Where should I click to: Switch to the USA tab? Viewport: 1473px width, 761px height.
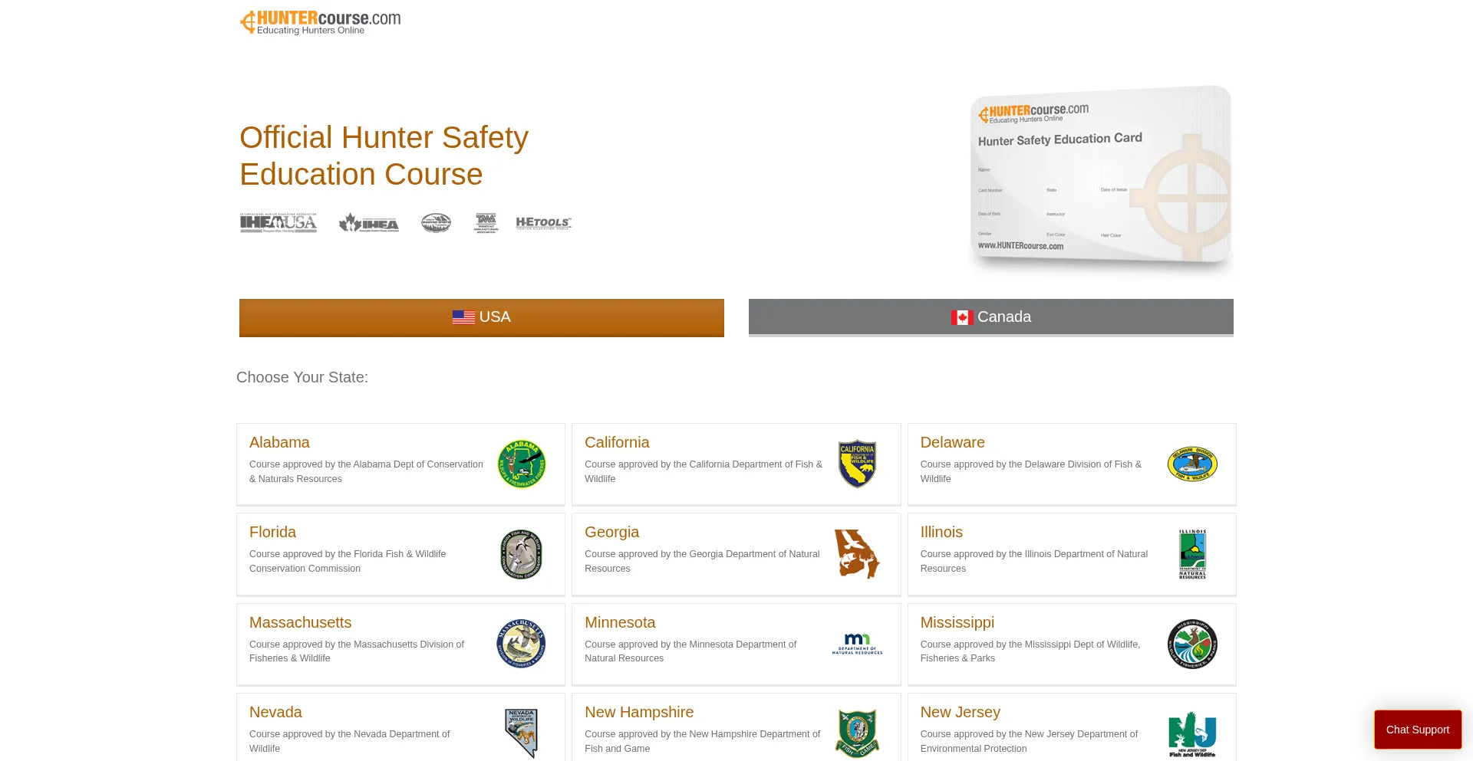[x=481, y=317]
